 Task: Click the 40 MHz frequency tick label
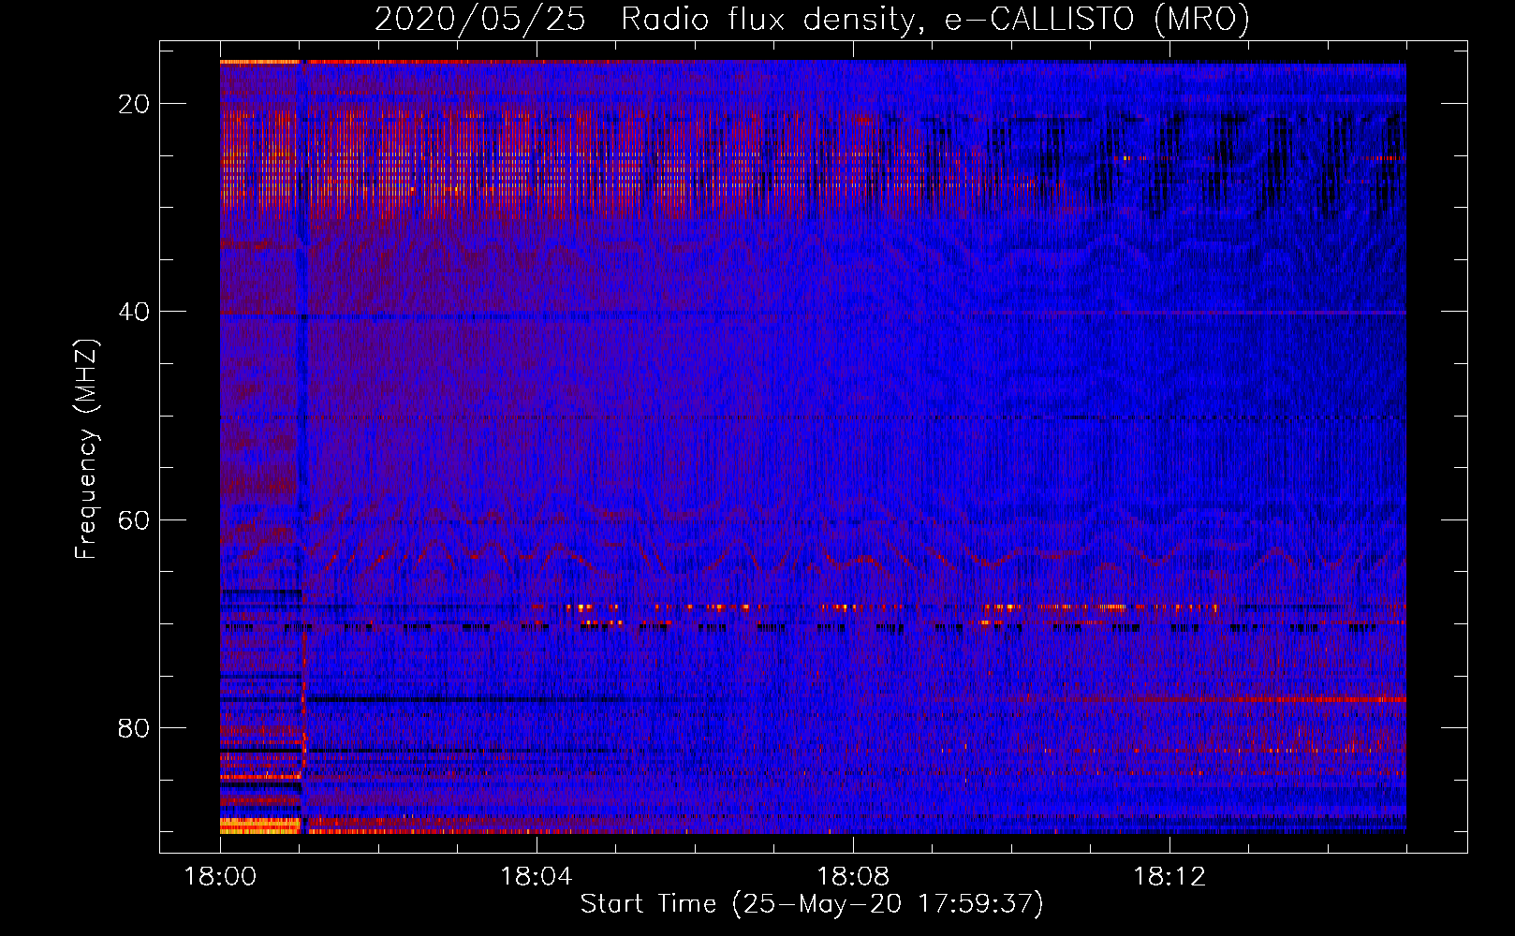(x=135, y=312)
